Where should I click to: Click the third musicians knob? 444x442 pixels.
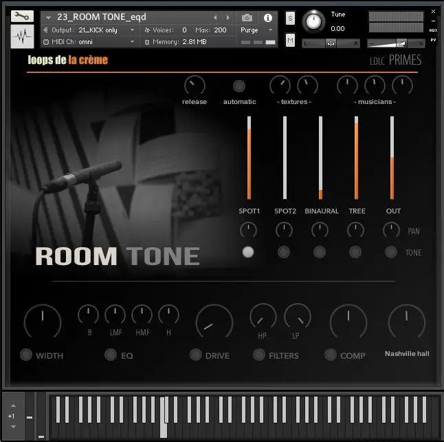tap(402, 85)
